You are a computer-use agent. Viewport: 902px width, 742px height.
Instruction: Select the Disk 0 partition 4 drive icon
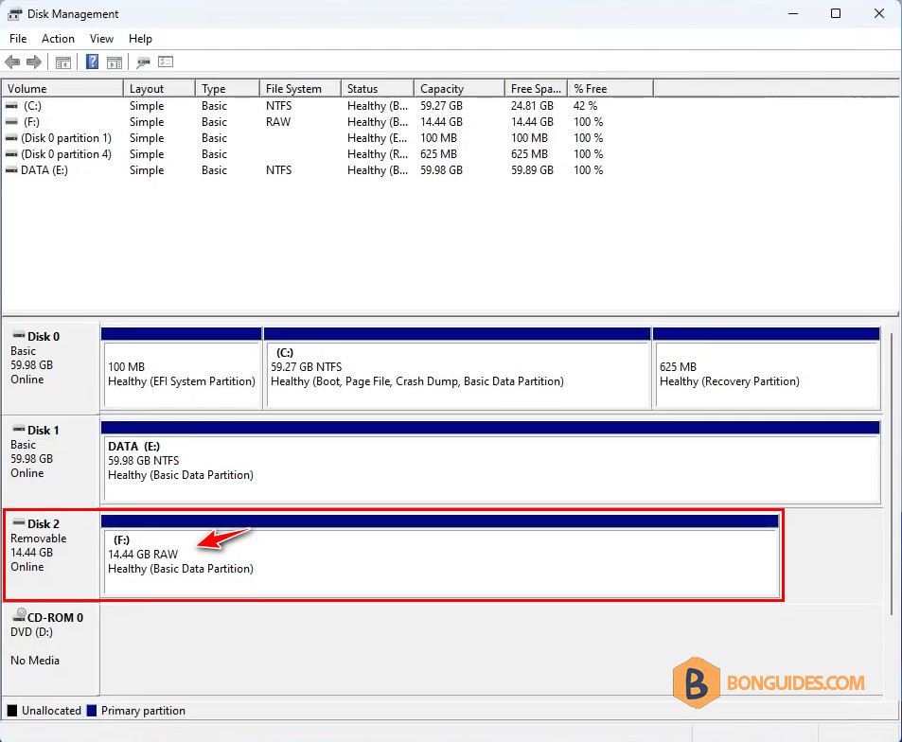point(11,154)
